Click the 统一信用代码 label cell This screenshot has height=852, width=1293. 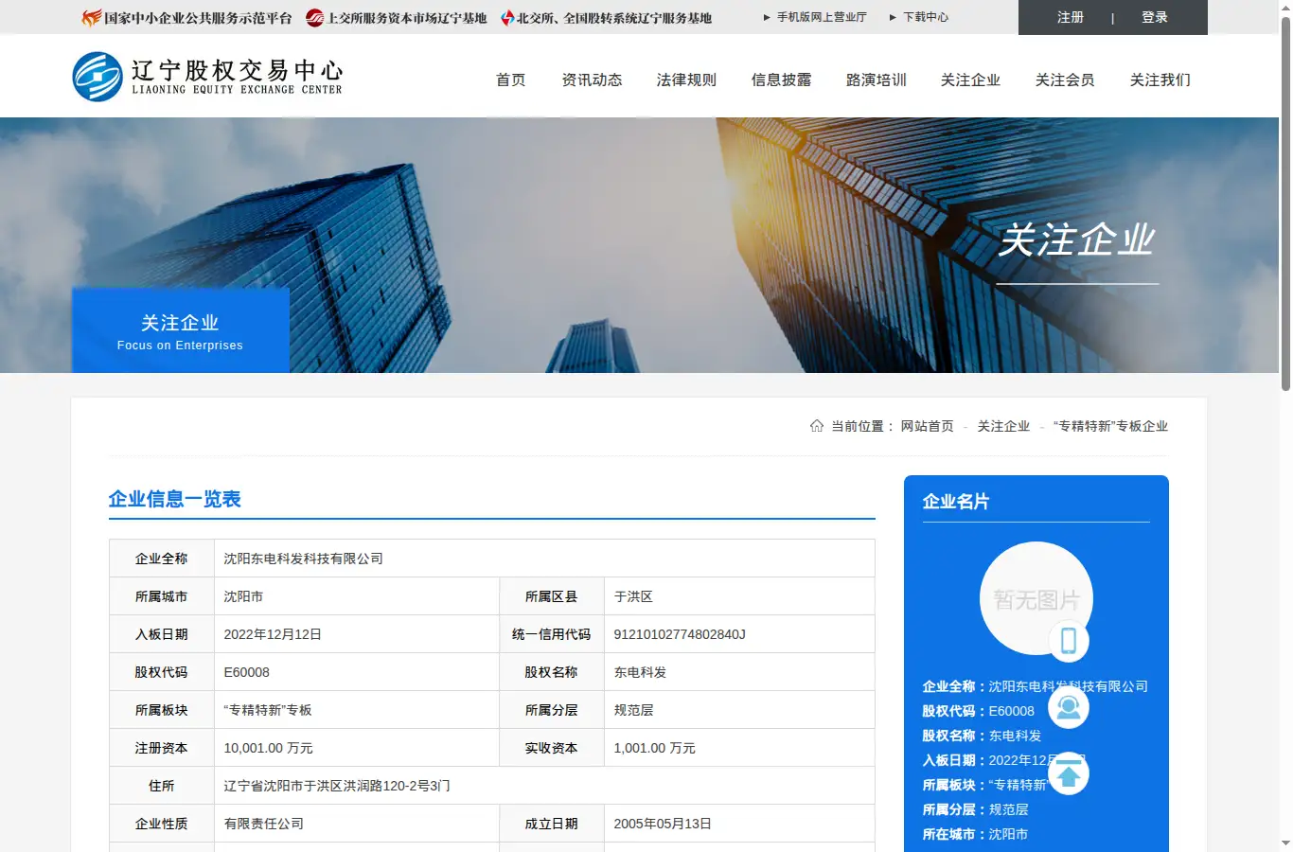tap(552, 634)
